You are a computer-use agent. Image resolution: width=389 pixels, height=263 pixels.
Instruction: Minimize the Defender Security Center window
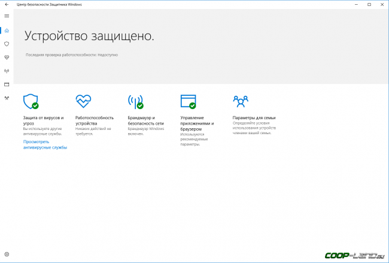[x=356, y=4]
